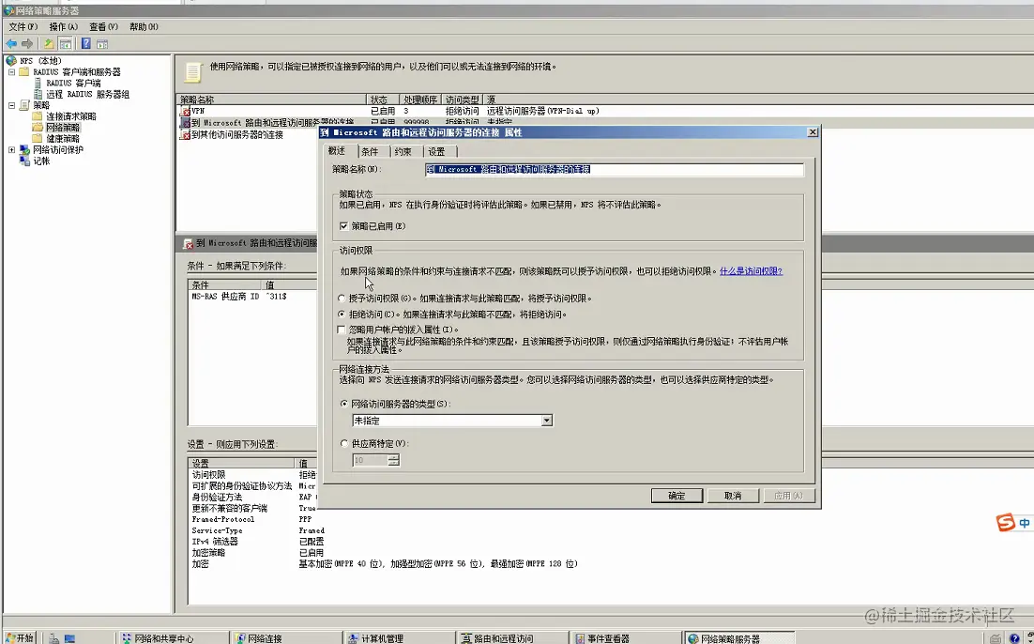The image size is (1034, 644).
Task: Switch to 事件查看器 taskbar window
Action: pos(625,638)
